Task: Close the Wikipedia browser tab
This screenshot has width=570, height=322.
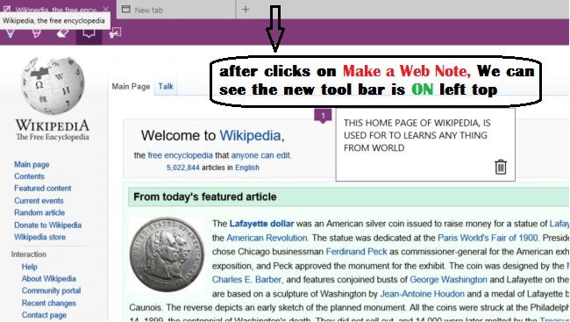Action: [106, 9]
